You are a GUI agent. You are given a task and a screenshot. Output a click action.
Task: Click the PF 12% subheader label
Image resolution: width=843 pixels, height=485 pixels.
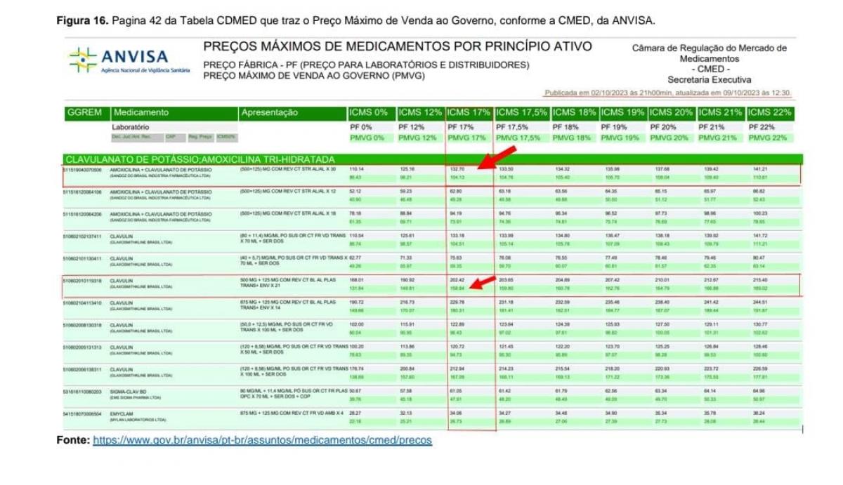(409, 128)
